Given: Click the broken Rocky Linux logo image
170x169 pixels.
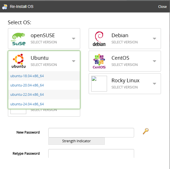Looking at the screenshot, I should [99, 84].
